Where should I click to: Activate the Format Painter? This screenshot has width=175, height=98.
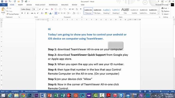[13, 14]
